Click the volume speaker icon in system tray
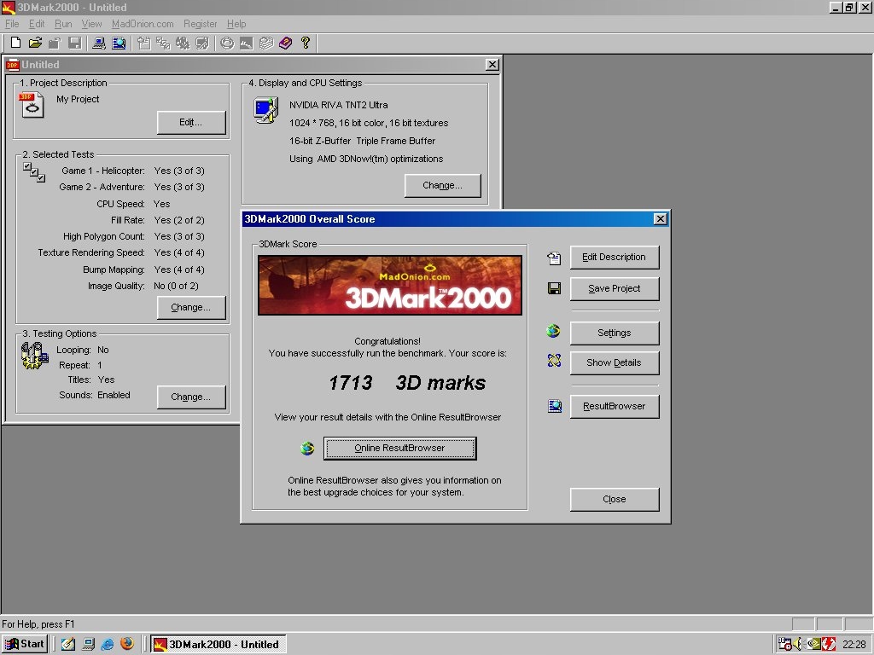Screen dimensions: 874x655 [798, 644]
